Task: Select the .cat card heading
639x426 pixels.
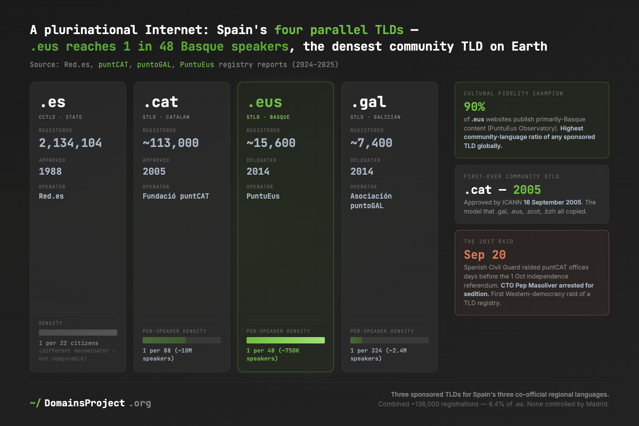Action: (160, 102)
